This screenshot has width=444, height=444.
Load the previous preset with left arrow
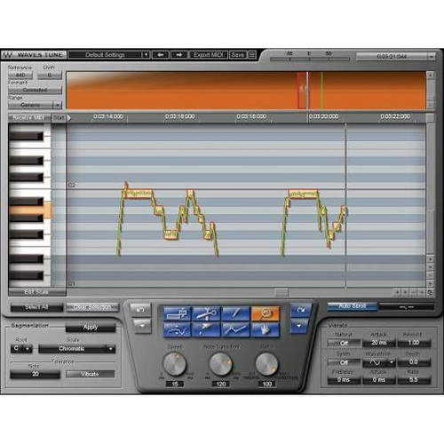click(161, 55)
